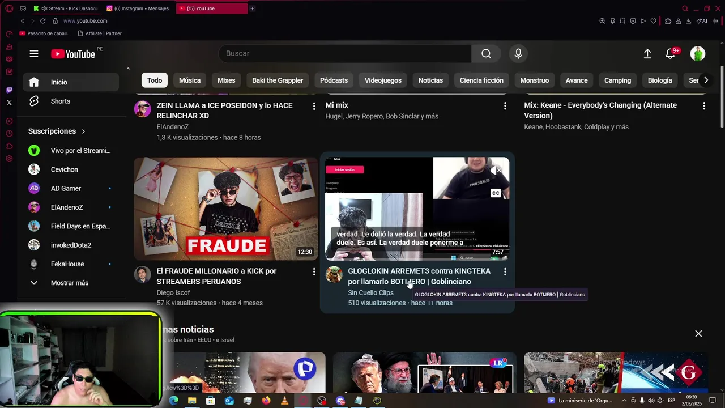Open the account avatar menu
725x408 pixels.
(x=698, y=53)
